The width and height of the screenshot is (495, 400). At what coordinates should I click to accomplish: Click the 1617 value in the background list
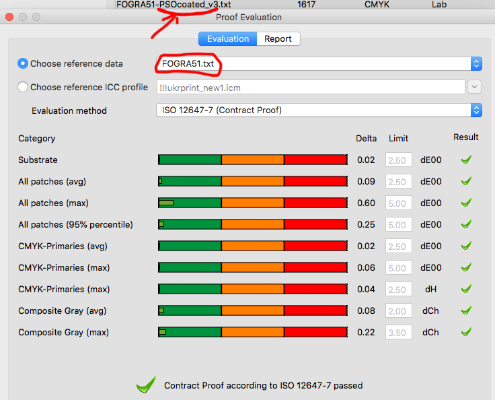click(306, 5)
